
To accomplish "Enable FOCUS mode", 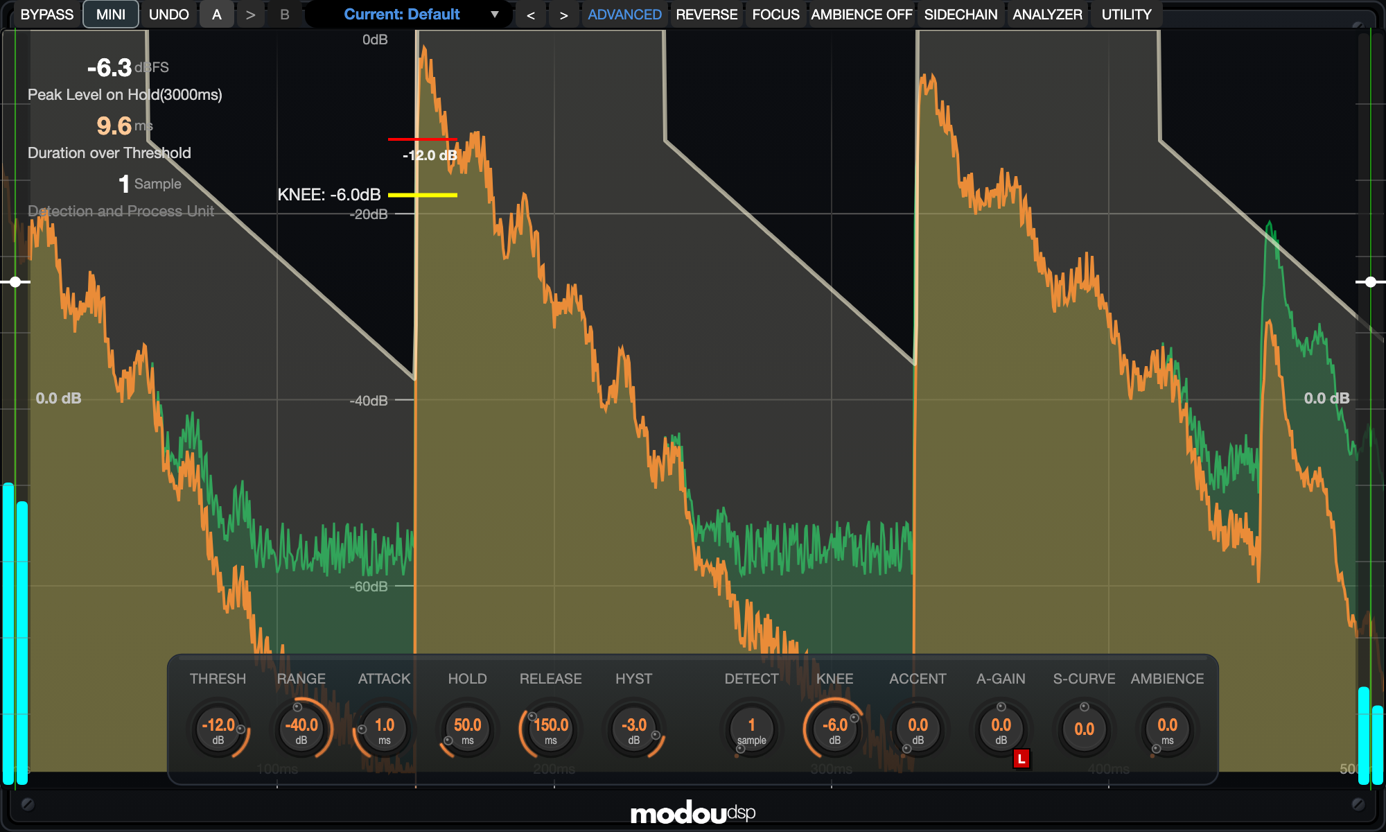I will coord(775,15).
